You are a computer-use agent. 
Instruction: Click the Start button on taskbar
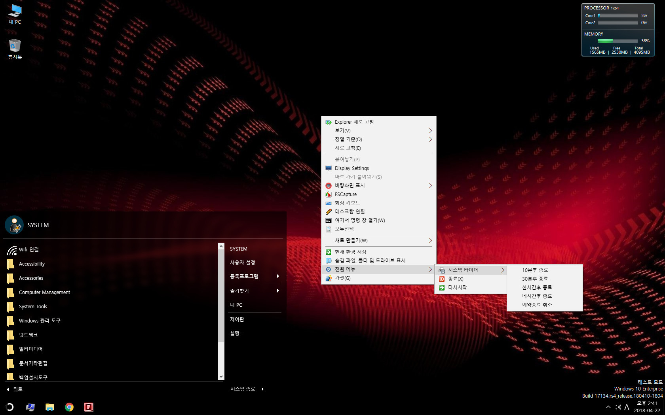10,407
